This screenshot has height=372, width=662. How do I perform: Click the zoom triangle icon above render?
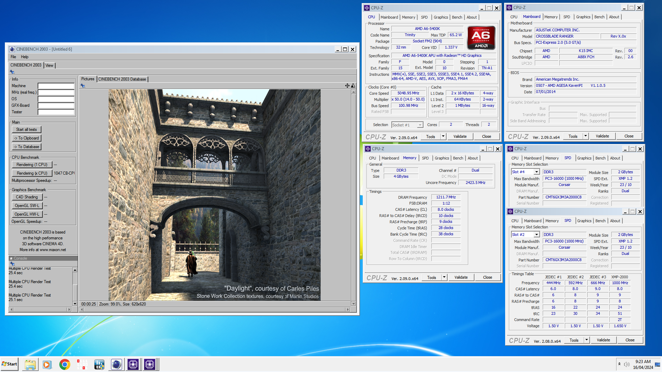click(x=353, y=85)
